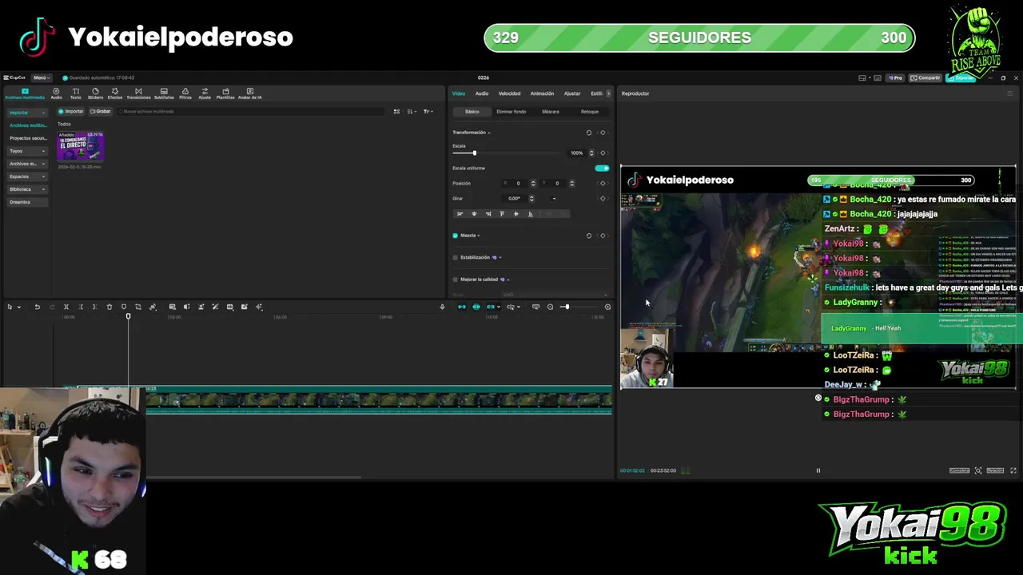Open Proyectos secundarios in sidebar
This screenshot has height=575, width=1023.
tap(28, 138)
